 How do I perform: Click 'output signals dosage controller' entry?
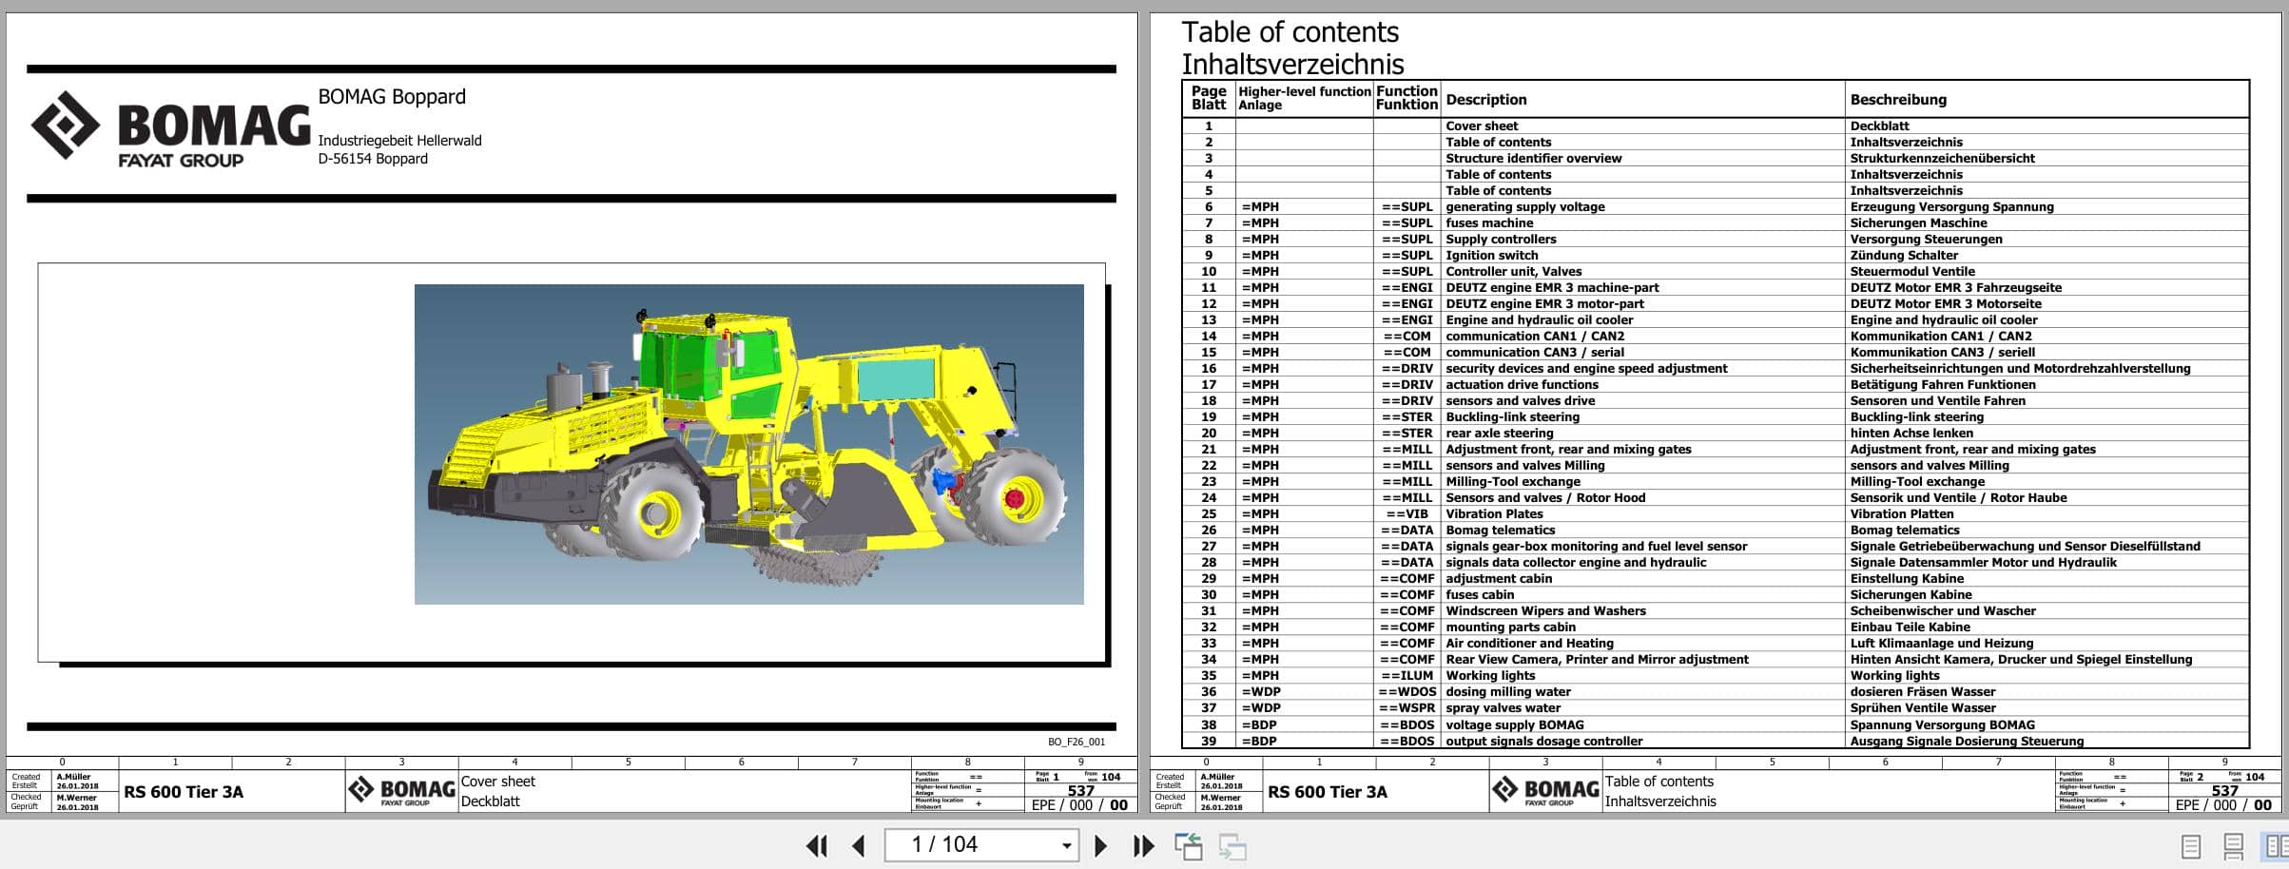pos(1543,741)
